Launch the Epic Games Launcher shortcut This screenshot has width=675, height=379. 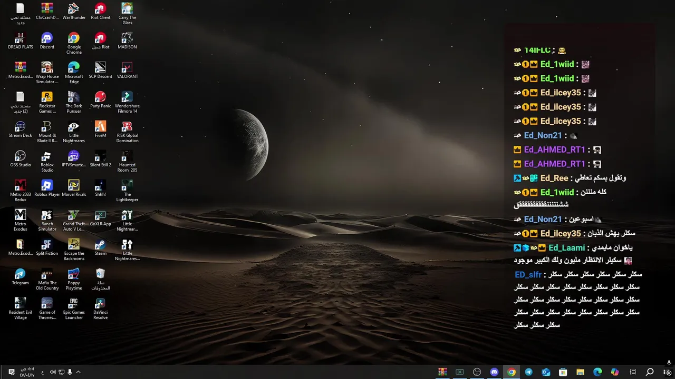click(74, 309)
